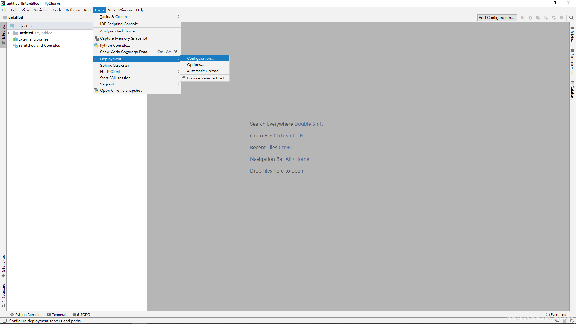This screenshot has height=324, width=576.
Task: Switch to the Terminal tab
Action: coord(56,314)
